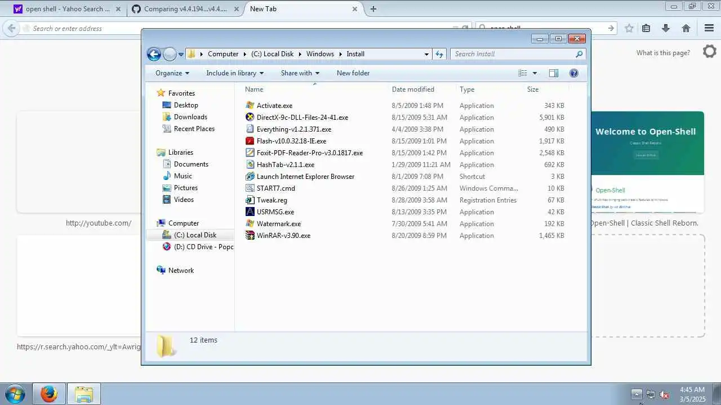Switch to Firefox on the taskbar
The height and width of the screenshot is (405, 721).
48,394
